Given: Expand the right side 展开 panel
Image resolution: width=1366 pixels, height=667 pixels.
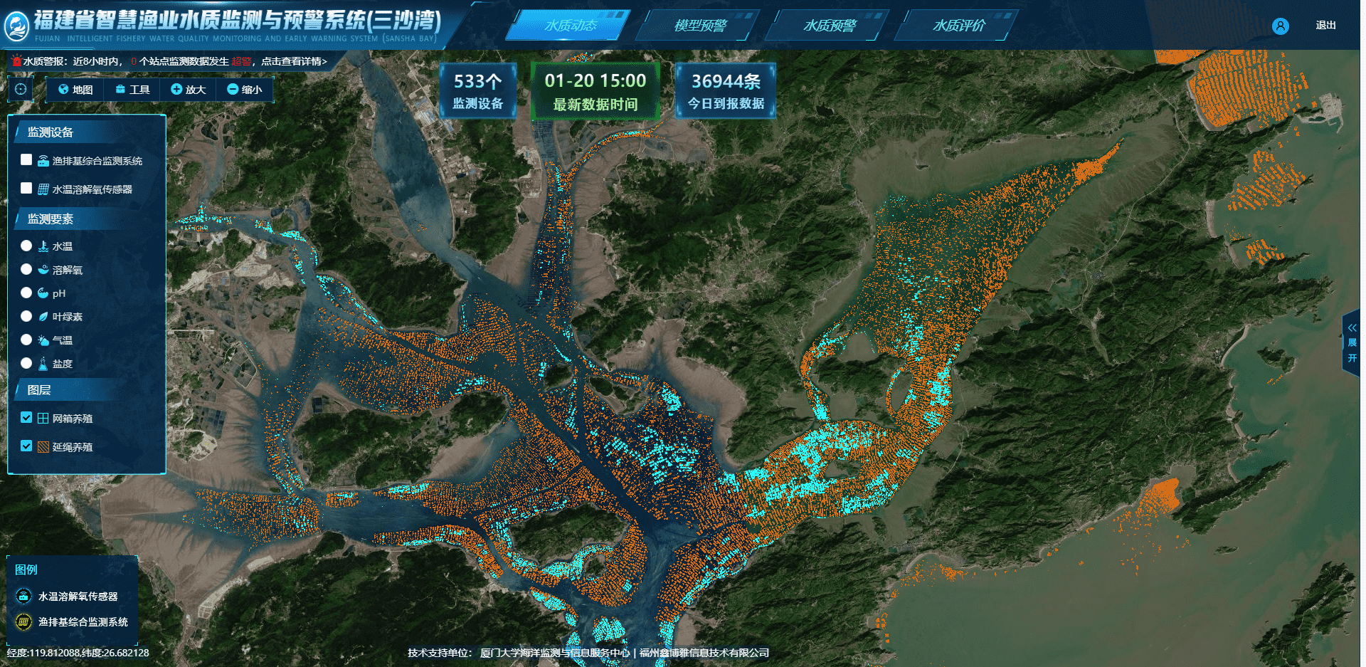Looking at the screenshot, I should point(1352,343).
